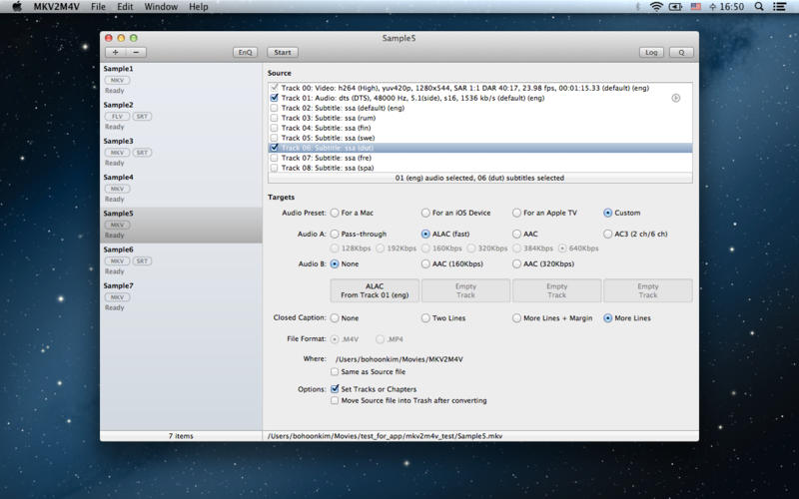
Task: Click the FLV badge under Sample2
Action: pyautogui.click(x=117, y=117)
